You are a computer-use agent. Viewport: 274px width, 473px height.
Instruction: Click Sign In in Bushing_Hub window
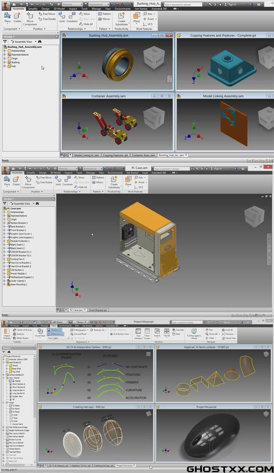tap(230, 5)
